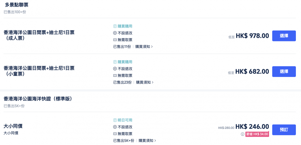Click 節省 HK$ 34.00 discount badge
The height and width of the screenshot is (145, 301).
click(x=257, y=134)
